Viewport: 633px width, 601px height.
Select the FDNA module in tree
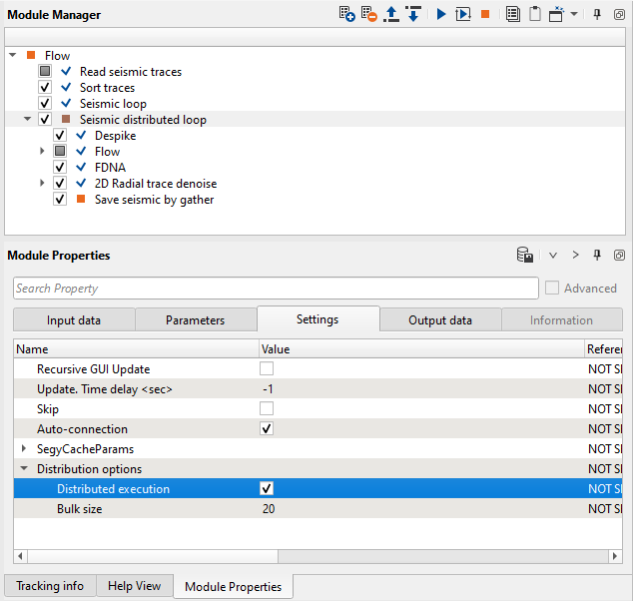click(110, 168)
